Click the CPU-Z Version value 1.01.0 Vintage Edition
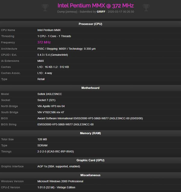 pos(56,187)
